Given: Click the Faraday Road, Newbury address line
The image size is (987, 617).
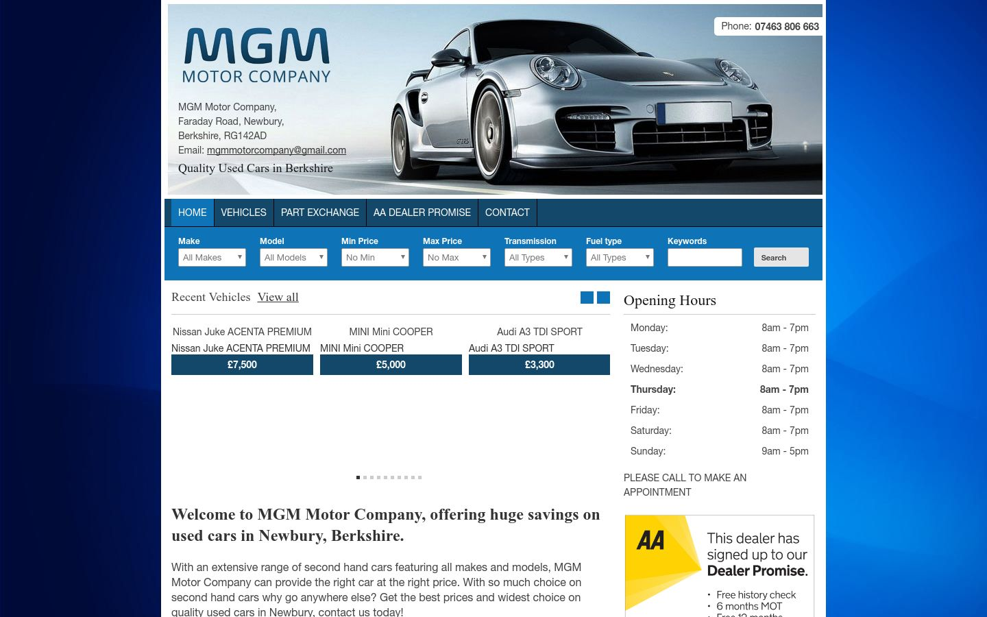Looking at the screenshot, I should click(231, 121).
